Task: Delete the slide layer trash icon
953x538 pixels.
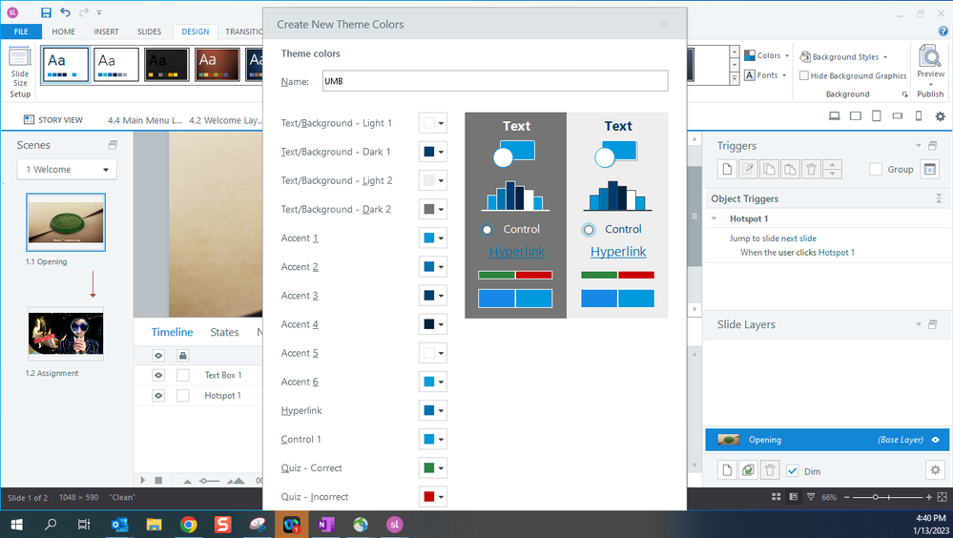Action: 770,470
